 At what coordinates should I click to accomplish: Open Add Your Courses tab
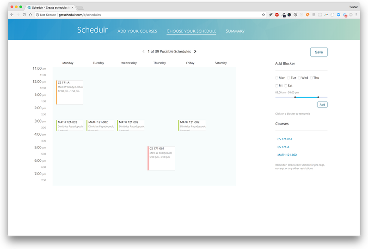[137, 31]
